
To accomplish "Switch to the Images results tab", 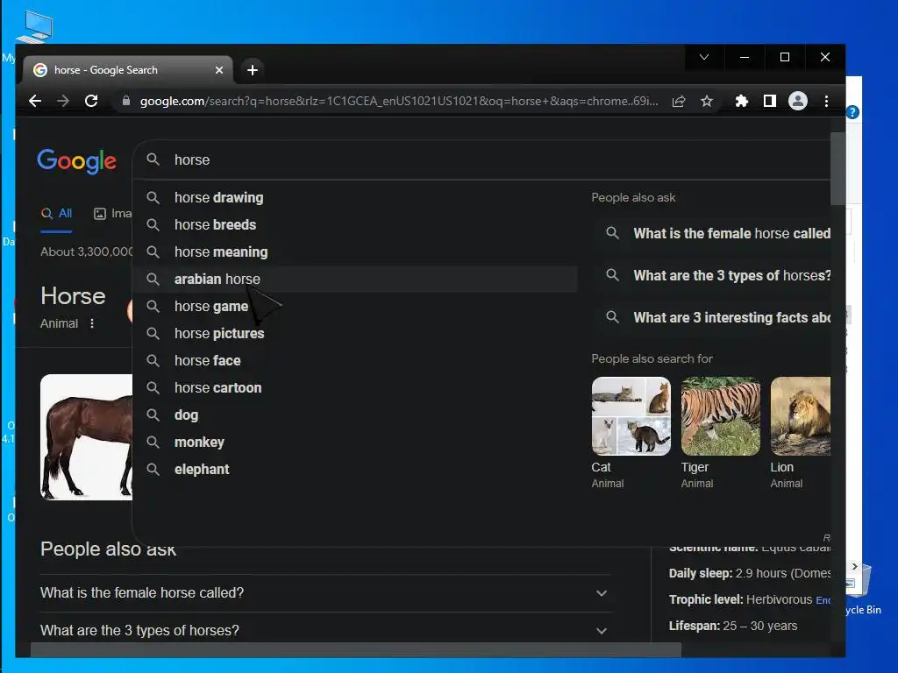I will 113,214.
